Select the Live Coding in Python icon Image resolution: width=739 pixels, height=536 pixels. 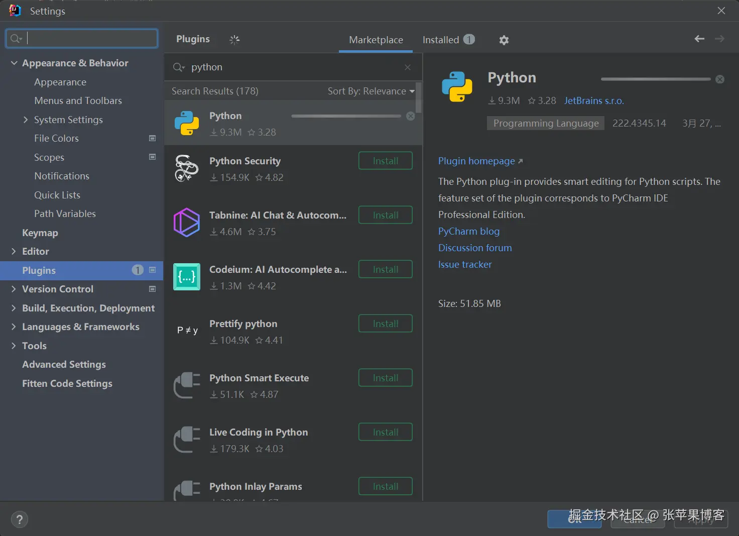187,440
